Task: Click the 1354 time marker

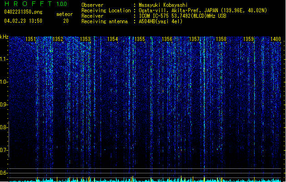Action: click(113, 39)
